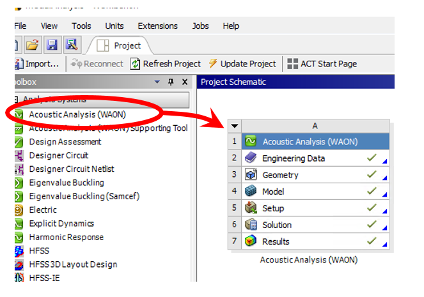
Task: Click the HFSS icon
Action: [19, 251]
